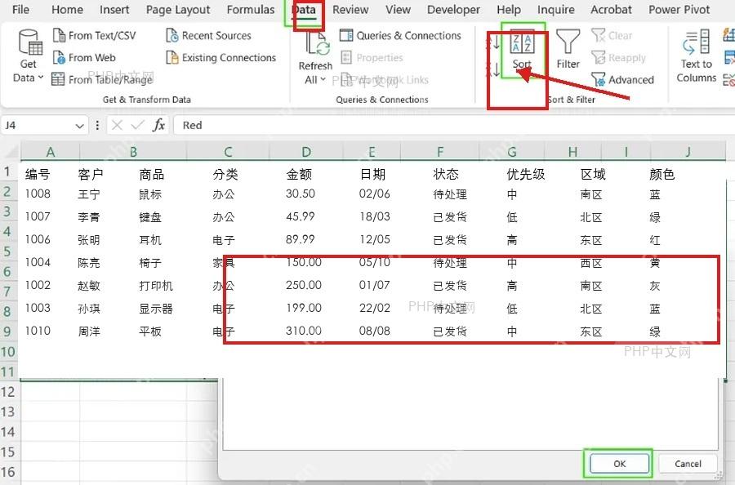Screen dimensions: 735x485
Task: Click the formula bar cancel X icon
Action: coord(117,125)
